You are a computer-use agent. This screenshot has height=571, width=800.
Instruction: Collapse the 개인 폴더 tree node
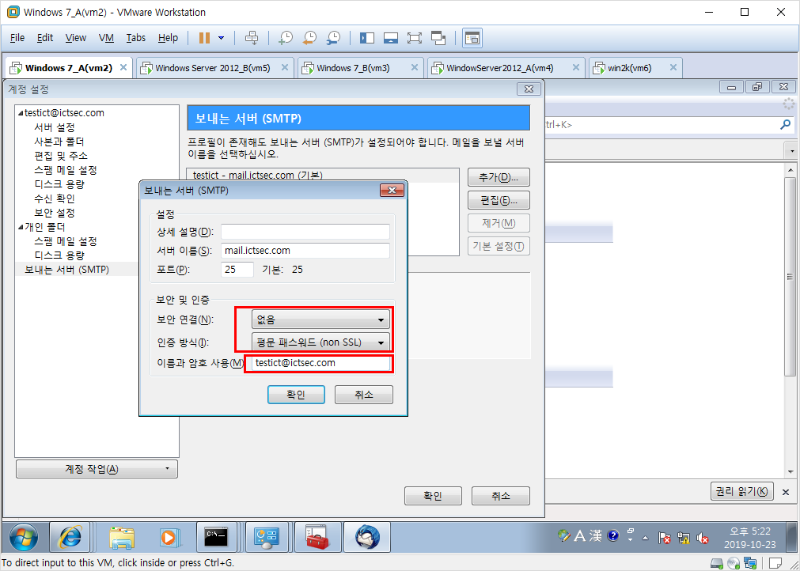click(21, 227)
